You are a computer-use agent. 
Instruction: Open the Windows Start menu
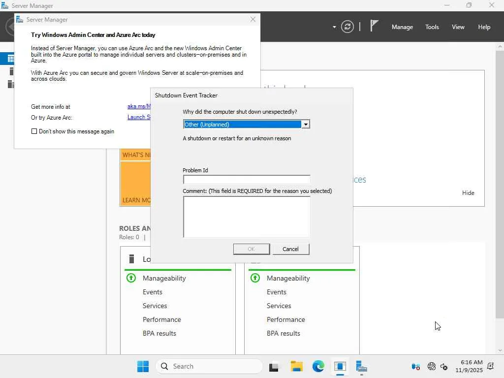pyautogui.click(x=143, y=366)
